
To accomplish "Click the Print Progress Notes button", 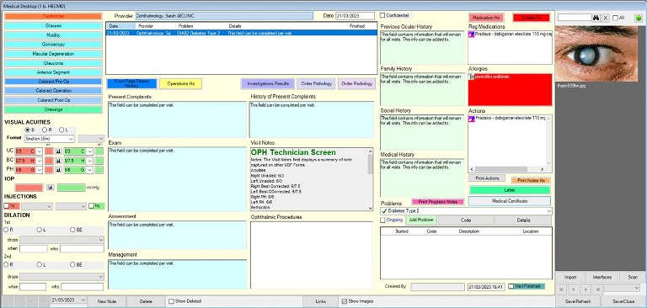I will pos(438,202).
